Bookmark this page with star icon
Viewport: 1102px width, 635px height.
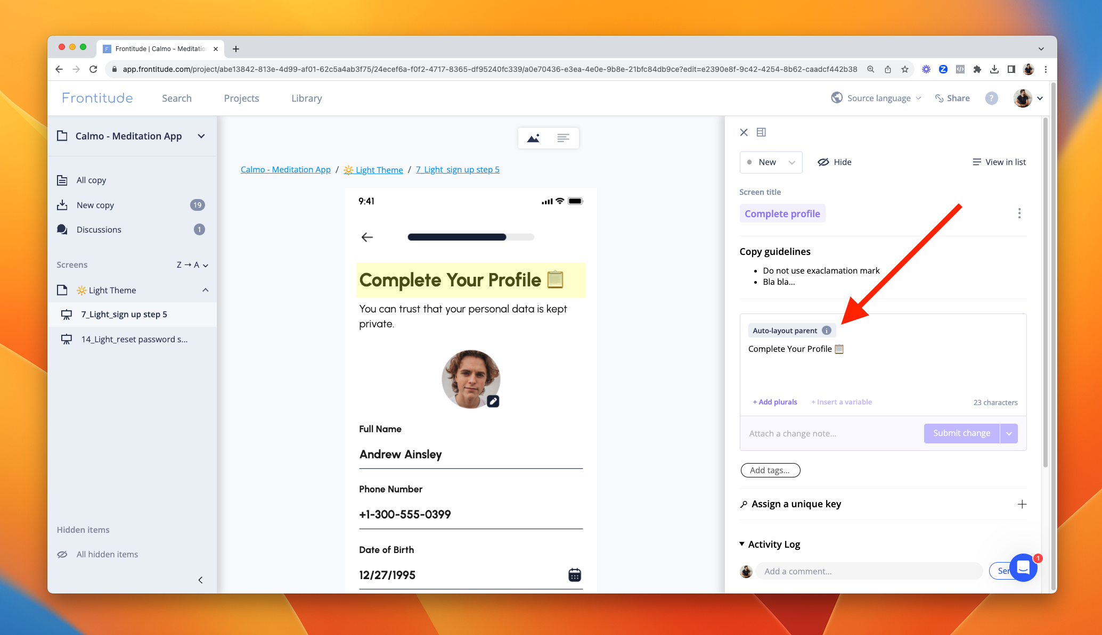tap(904, 69)
